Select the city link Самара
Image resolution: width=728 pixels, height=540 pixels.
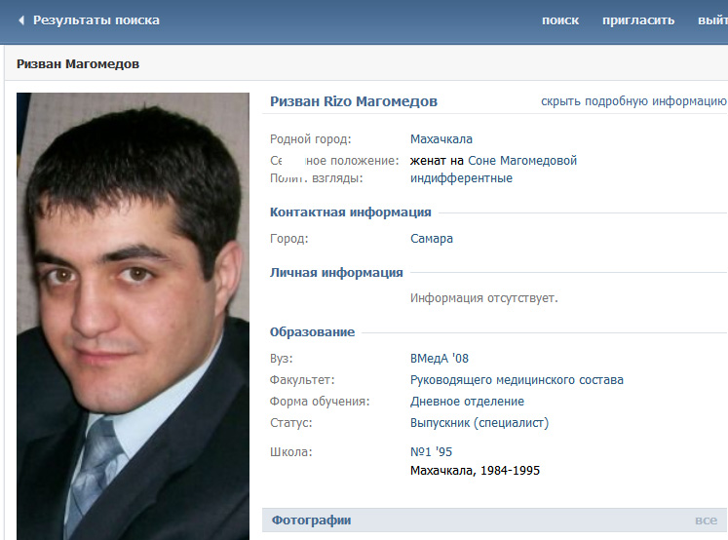[x=432, y=239]
